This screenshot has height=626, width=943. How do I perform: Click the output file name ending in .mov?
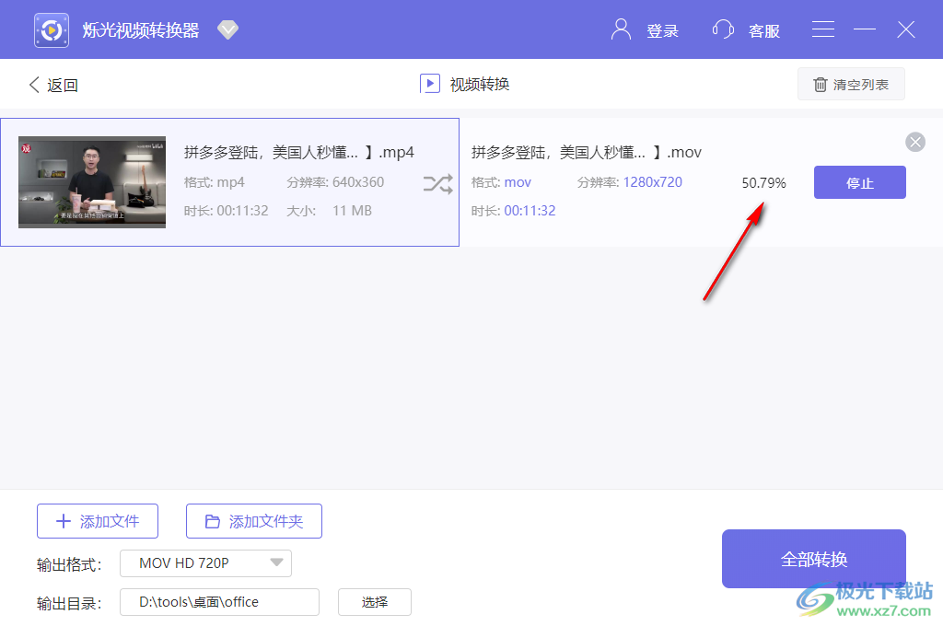click(587, 152)
